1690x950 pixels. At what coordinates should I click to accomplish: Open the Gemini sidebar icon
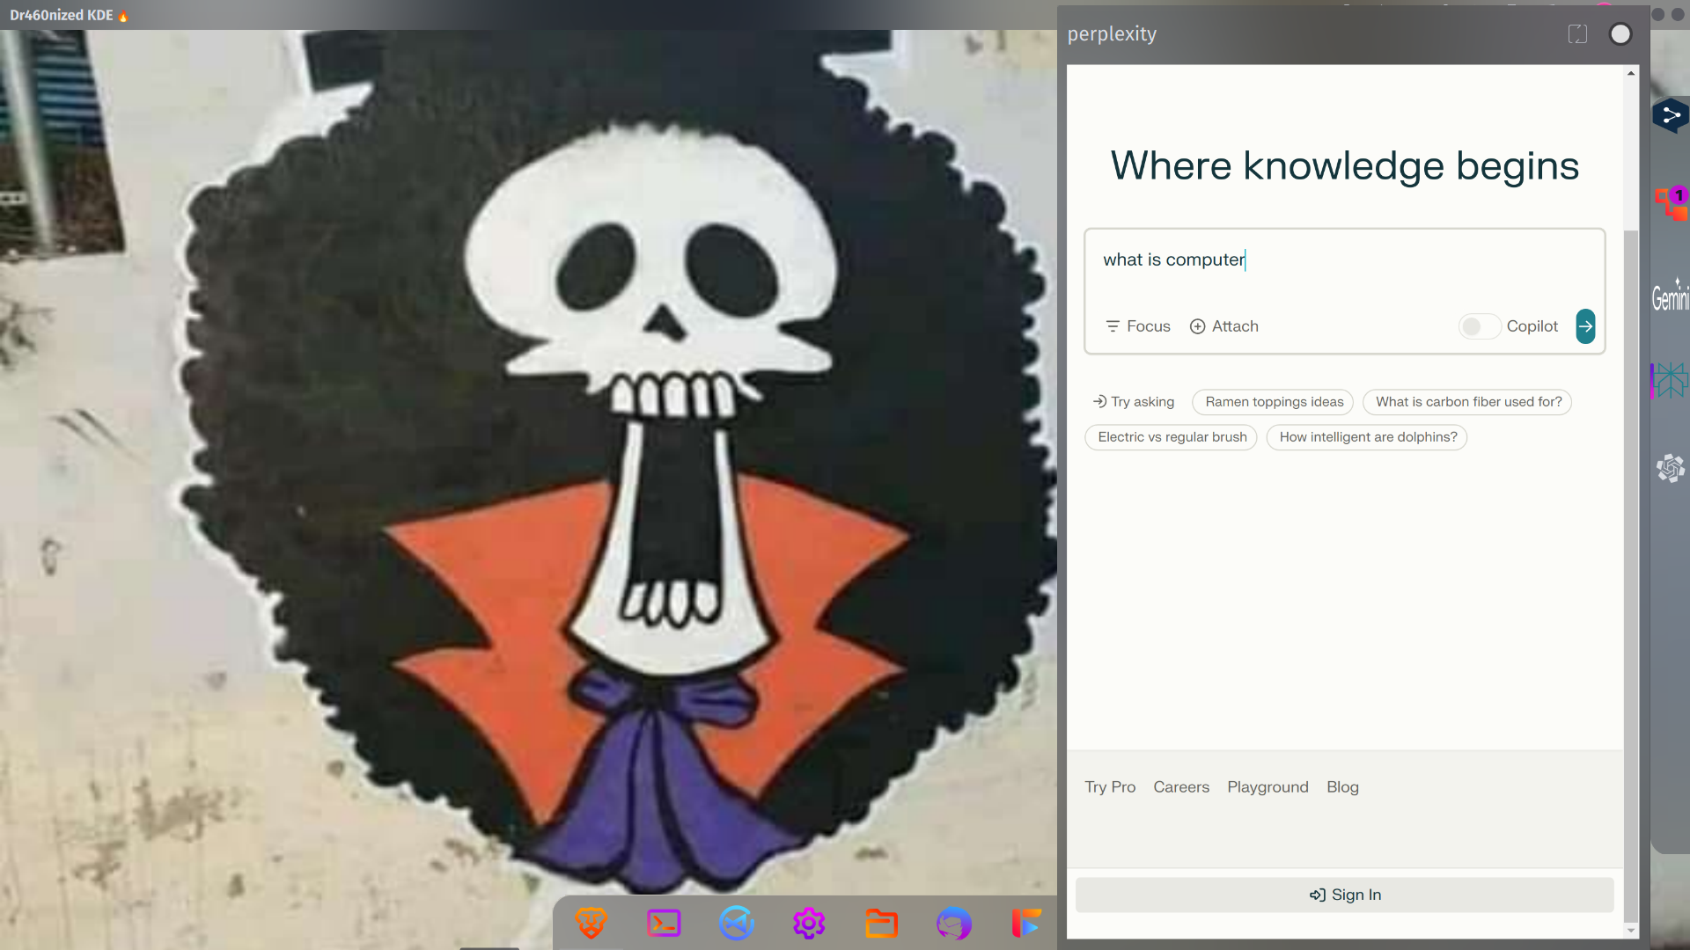[x=1670, y=296]
